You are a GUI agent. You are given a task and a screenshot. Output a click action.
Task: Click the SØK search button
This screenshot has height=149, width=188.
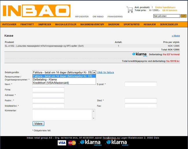coord(183,16)
